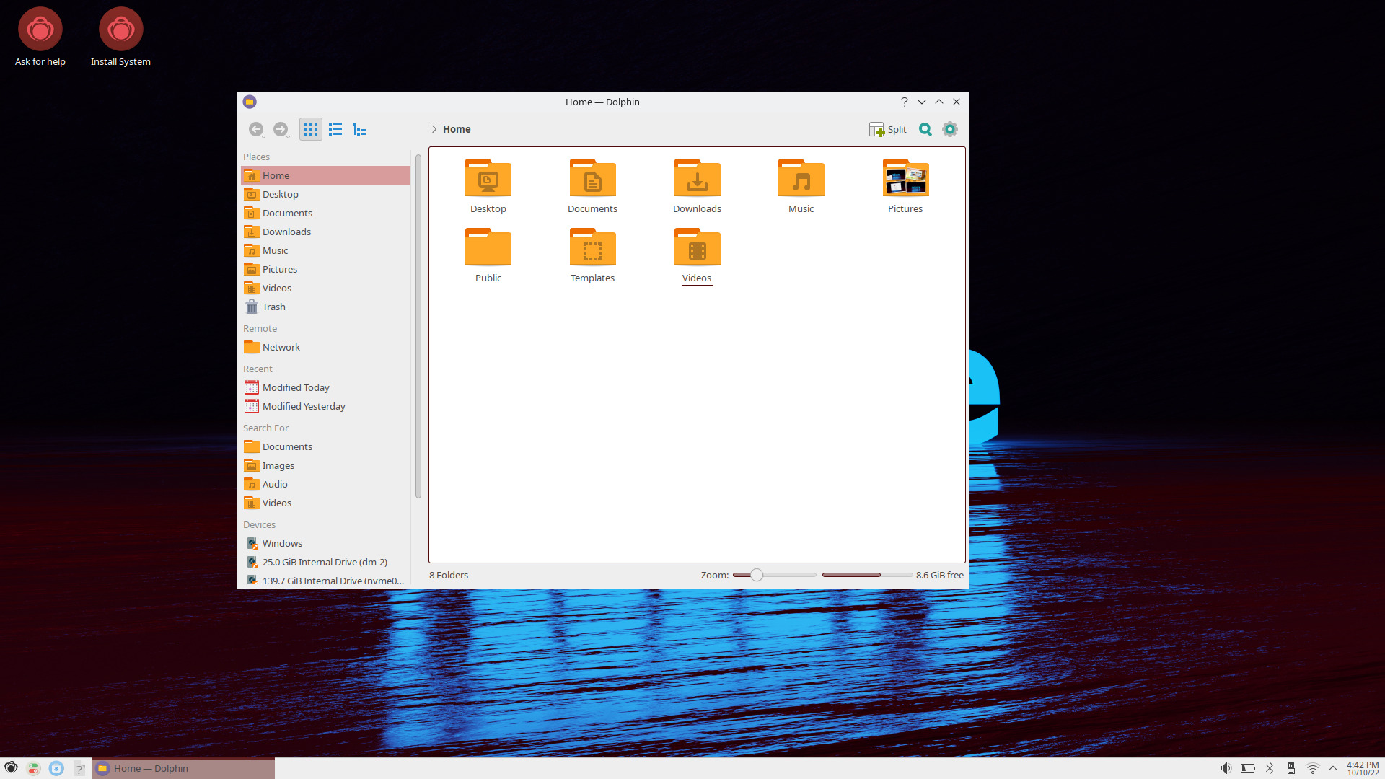Launch the Install System desktop icon
This screenshot has height=779, width=1385.
pos(120,30)
